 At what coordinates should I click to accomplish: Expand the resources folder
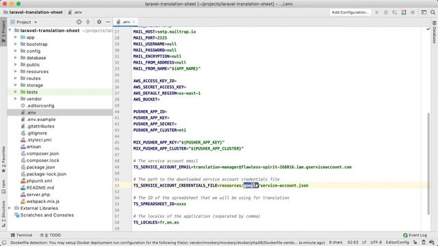click(16, 71)
